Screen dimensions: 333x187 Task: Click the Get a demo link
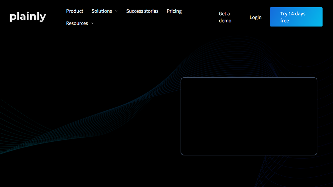(x=225, y=17)
